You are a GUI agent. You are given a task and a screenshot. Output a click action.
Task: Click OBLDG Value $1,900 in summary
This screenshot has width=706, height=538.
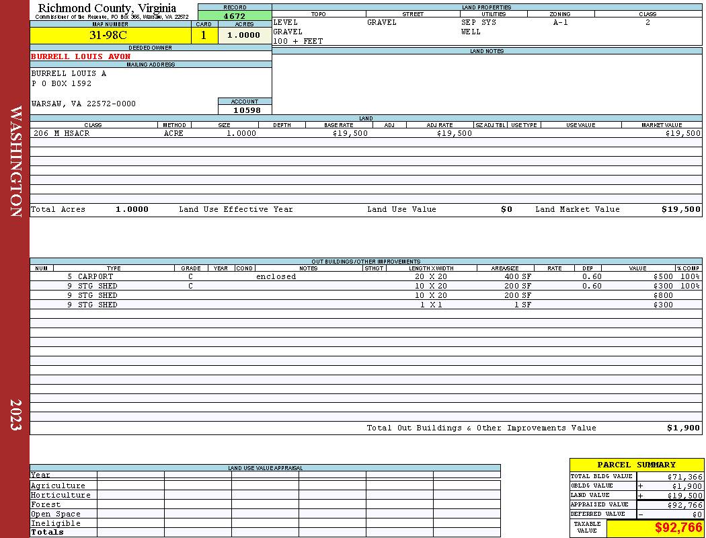(x=687, y=486)
